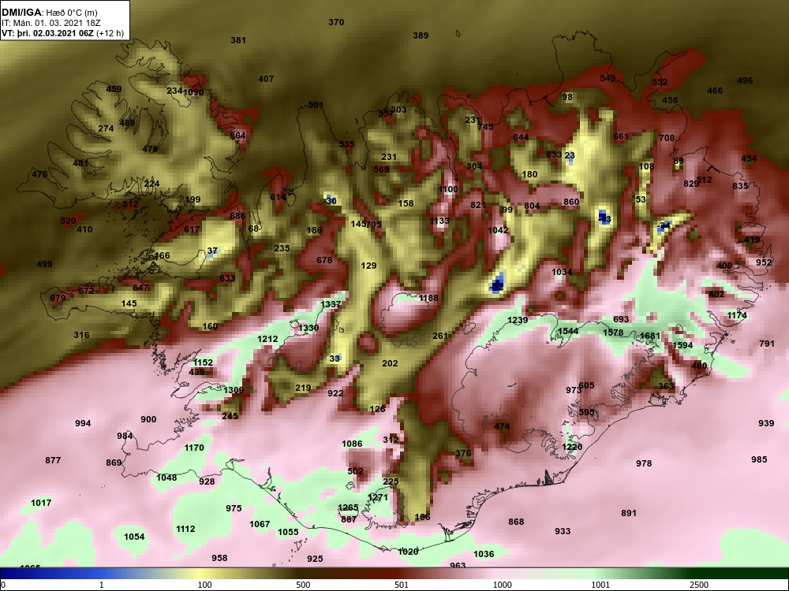Click the map value 316
789x591 pixels.
(x=81, y=335)
